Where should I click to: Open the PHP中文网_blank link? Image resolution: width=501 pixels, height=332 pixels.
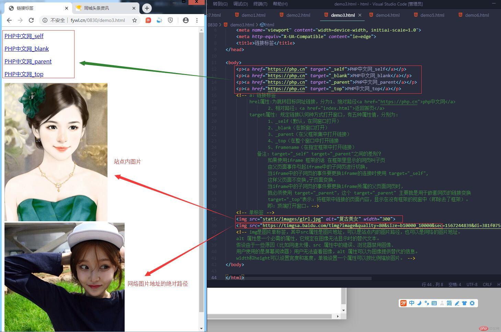tap(27, 49)
